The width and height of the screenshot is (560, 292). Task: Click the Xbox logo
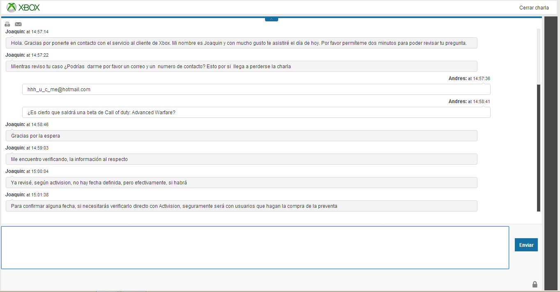[x=23, y=7]
